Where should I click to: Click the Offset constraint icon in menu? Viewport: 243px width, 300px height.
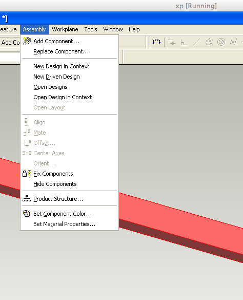point(27,143)
